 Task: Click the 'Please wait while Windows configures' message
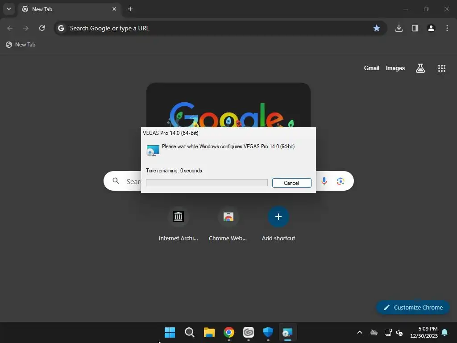click(228, 146)
